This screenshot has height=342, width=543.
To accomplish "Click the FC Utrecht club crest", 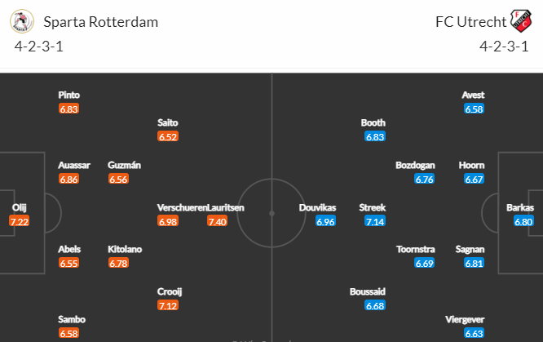I will tap(521, 20).
